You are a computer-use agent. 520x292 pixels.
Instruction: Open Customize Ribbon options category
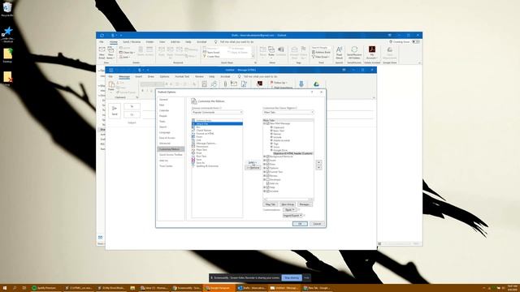point(171,149)
